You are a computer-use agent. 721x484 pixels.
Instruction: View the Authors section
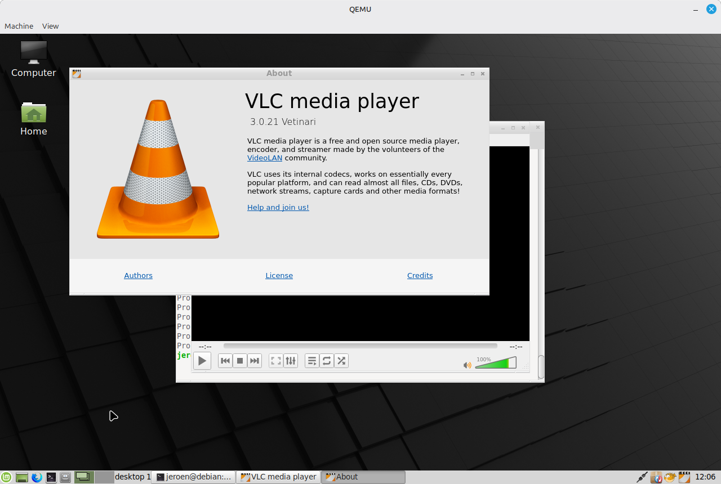pyautogui.click(x=138, y=276)
